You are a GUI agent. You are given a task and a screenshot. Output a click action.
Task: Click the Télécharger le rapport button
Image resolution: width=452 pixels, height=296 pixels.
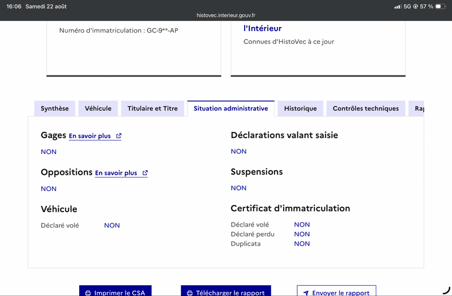[226, 291]
